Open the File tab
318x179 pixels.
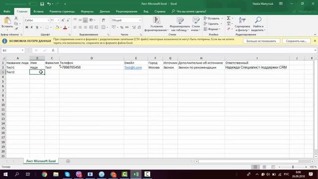[x=6, y=11]
